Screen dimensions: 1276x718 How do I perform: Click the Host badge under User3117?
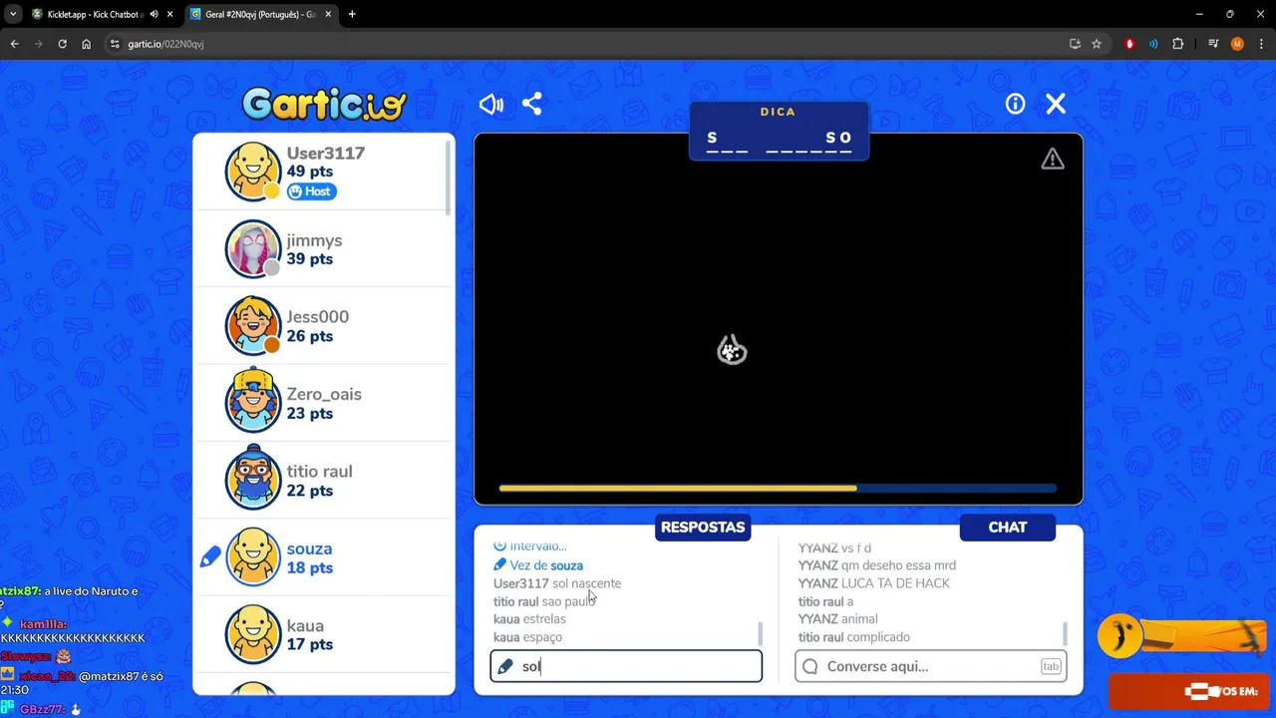[x=311, y=191]
